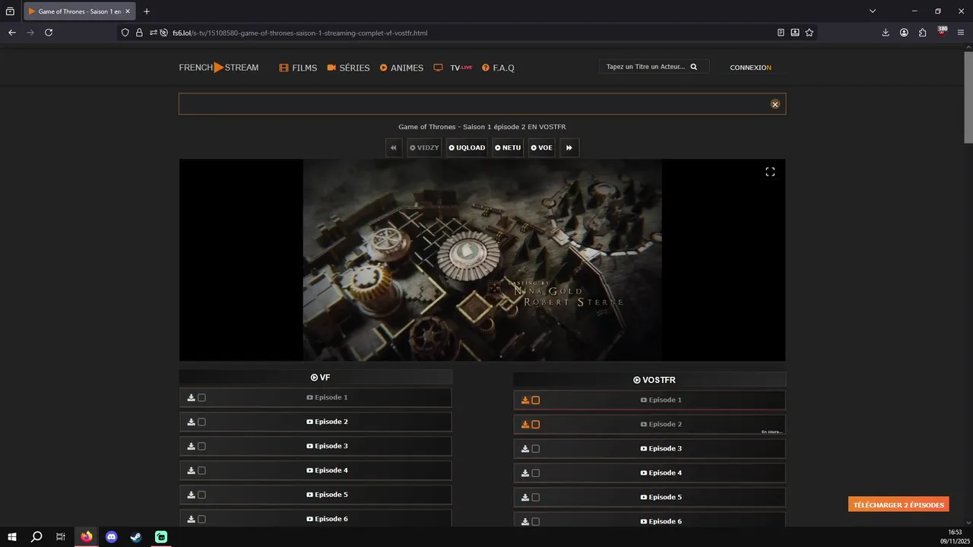Click the video player frame

click(482, 260)
